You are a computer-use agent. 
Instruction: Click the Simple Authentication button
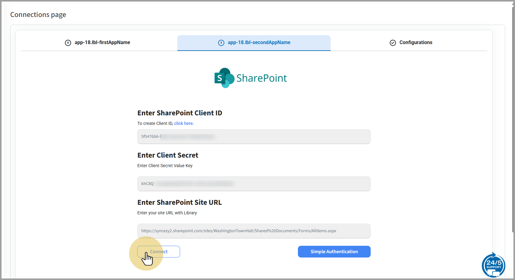334,252
